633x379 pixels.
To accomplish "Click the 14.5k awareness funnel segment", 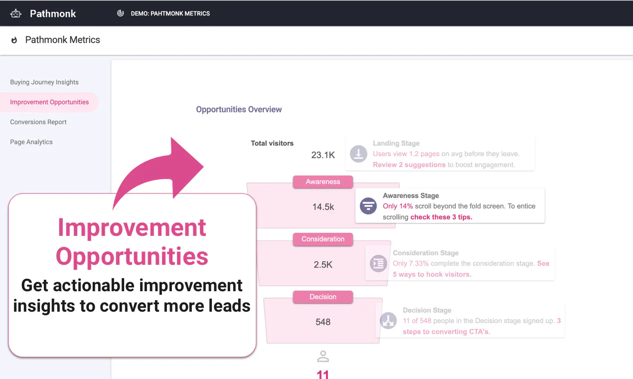I will tap(323, 206).
